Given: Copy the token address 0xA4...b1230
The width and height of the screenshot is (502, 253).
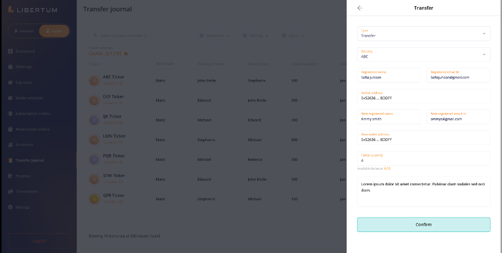Looking at the screenshot, I should pyautogui.click(x=126, y=53).
